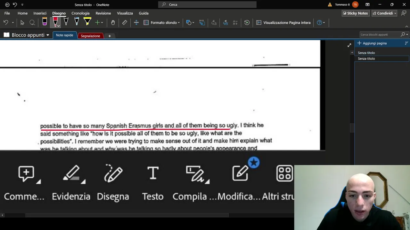
Task: Expand the Undo options arrow in ribbon
Action: 13,23
